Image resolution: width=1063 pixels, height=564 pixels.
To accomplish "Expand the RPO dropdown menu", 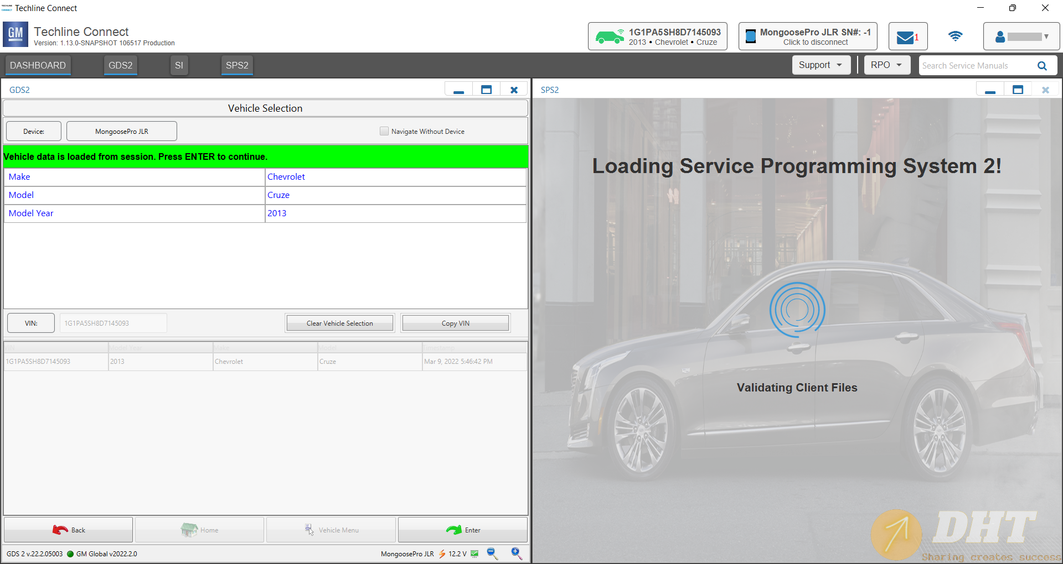I will tap(886, 65).
